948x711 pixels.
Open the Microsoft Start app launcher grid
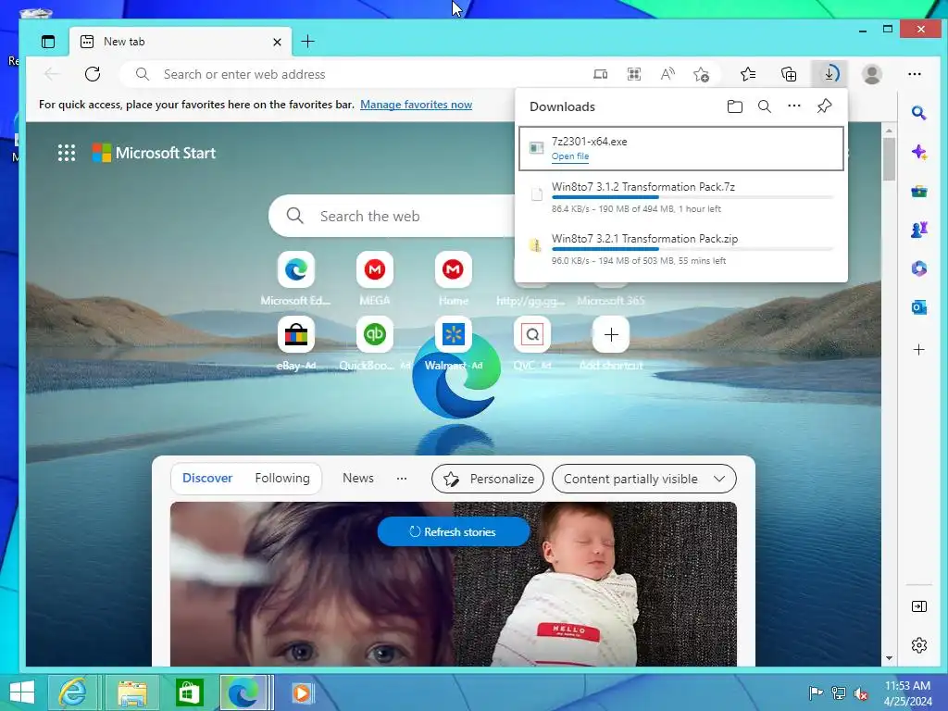coord(67,153)
